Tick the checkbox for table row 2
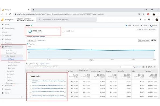This screenshot has height=106, width=160. tap(27, 85)
